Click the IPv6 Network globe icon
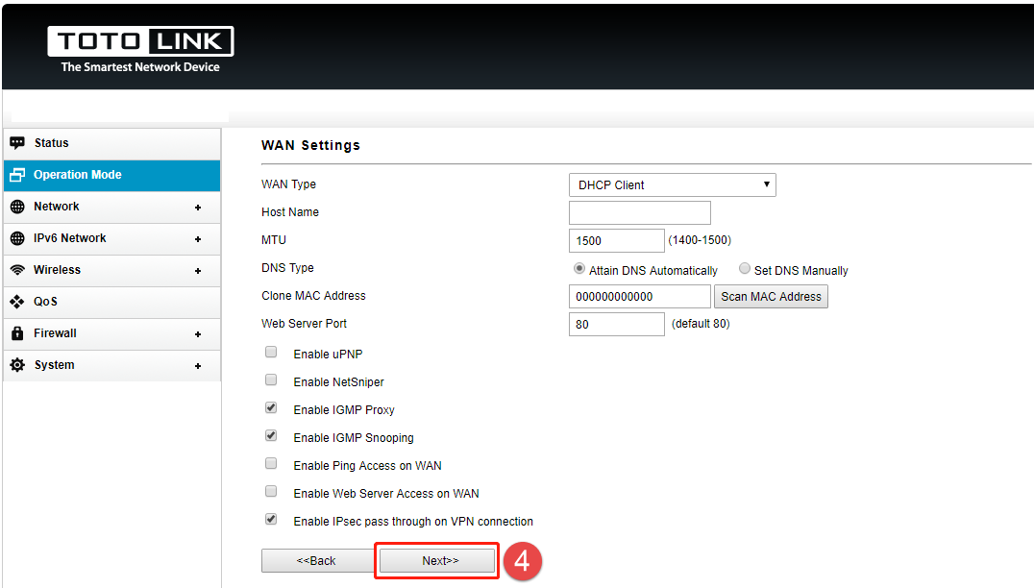 (17, 238)
